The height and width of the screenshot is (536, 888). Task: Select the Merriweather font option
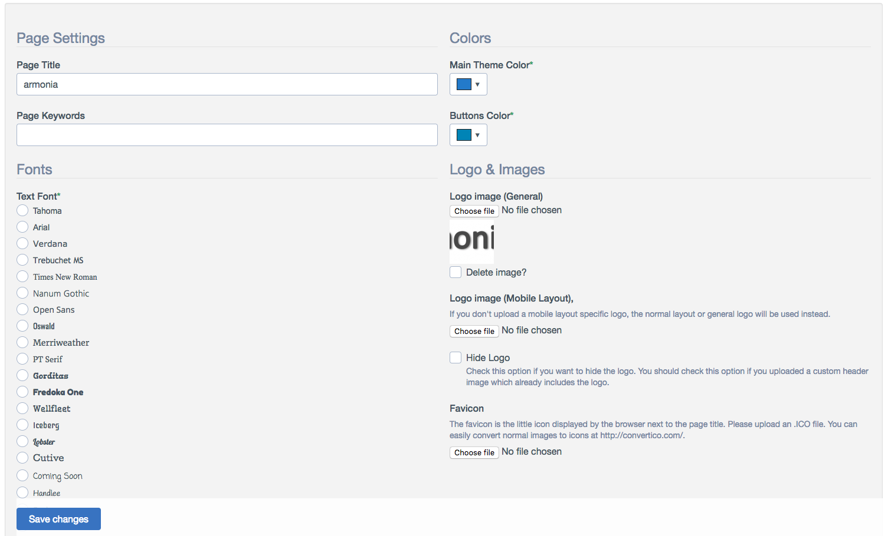pos(22,342)
